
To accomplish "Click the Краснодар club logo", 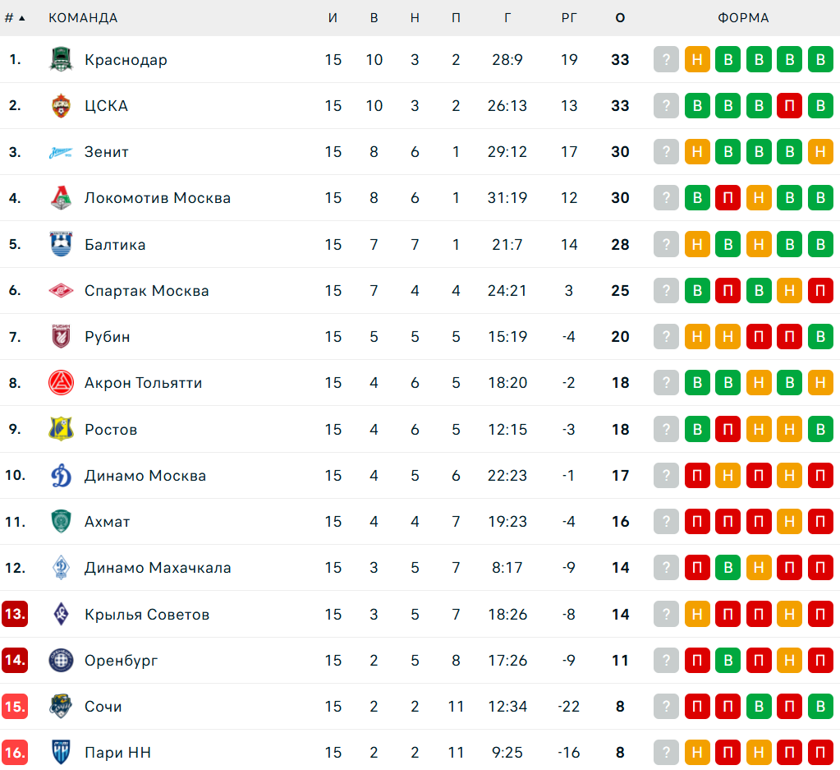I will pyautogui.click(x=61, y=60).
